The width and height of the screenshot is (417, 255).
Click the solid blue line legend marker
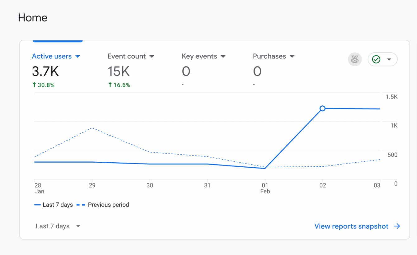pyautogui.click(x=37, y=205)
